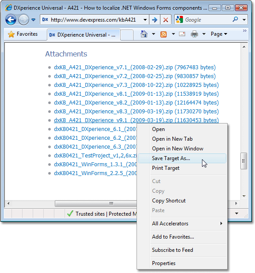
Task: Choose Open in New Window
Action: [x=182, y=149]
